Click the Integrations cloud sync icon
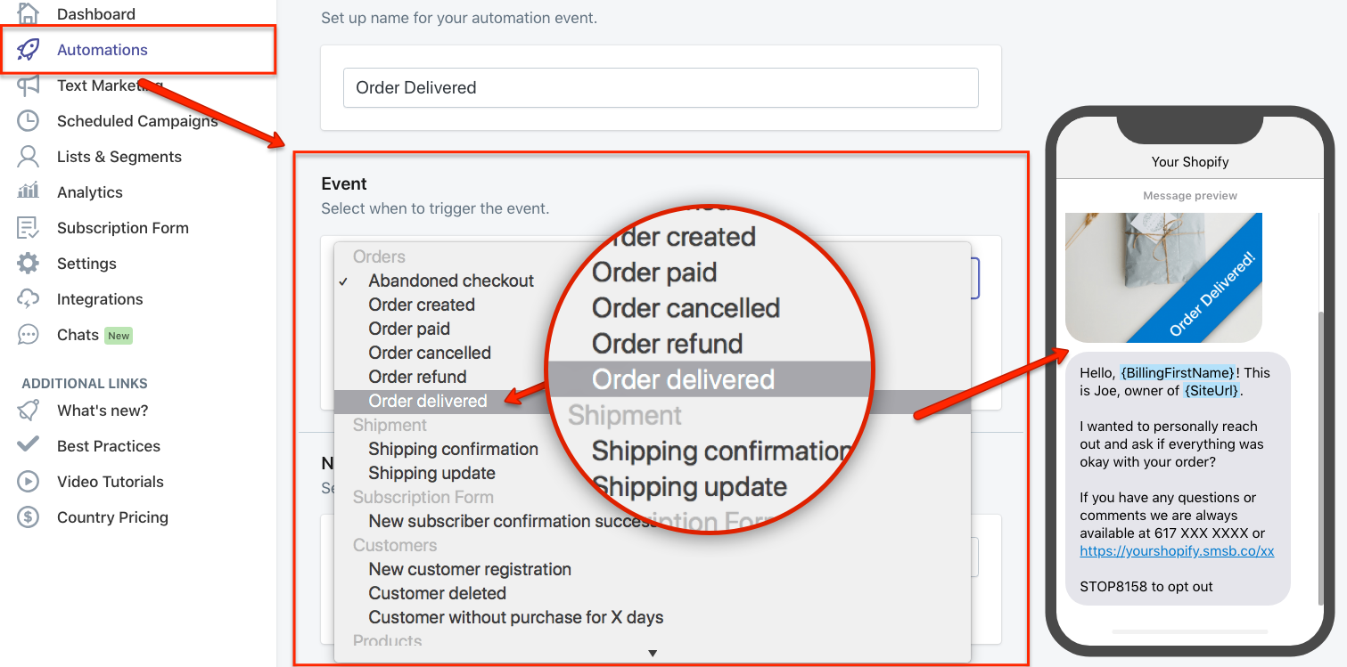 pos(29,298)
